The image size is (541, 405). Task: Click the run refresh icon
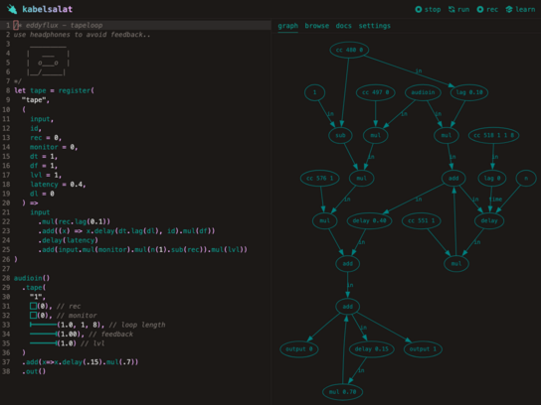point(451,9)
